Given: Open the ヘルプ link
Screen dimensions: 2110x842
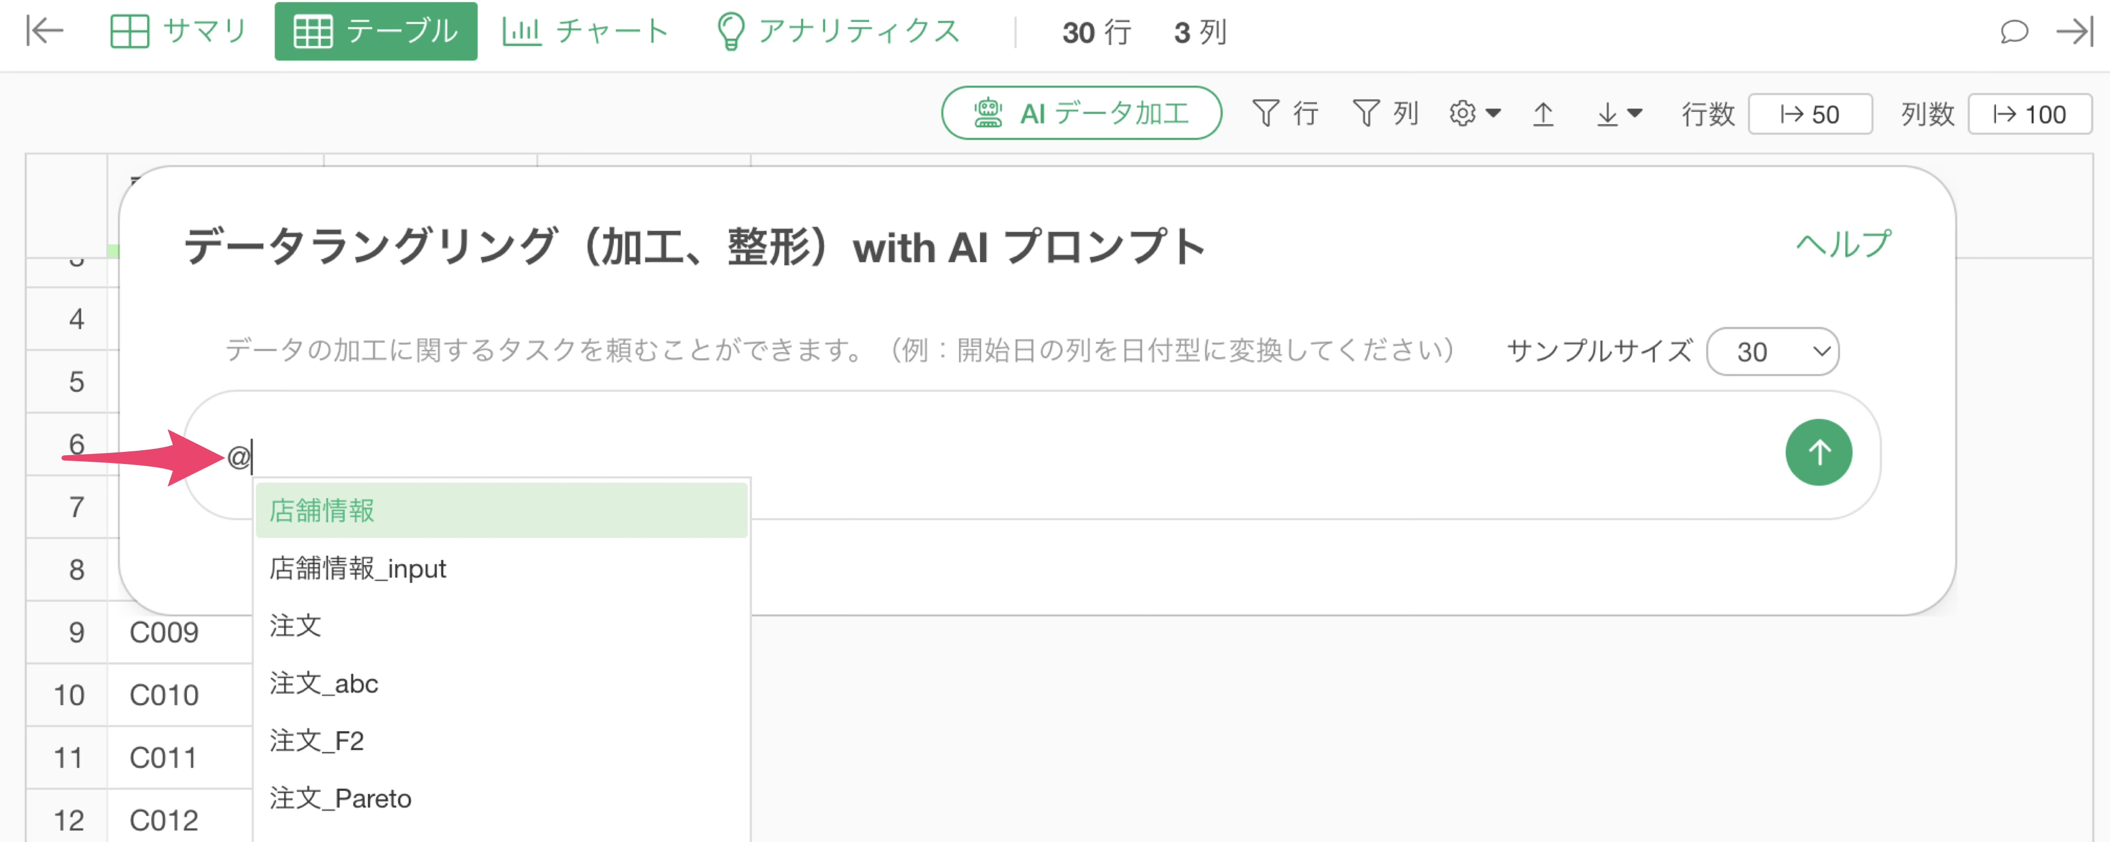Looking at the screenshot, I should (1843, 244).
